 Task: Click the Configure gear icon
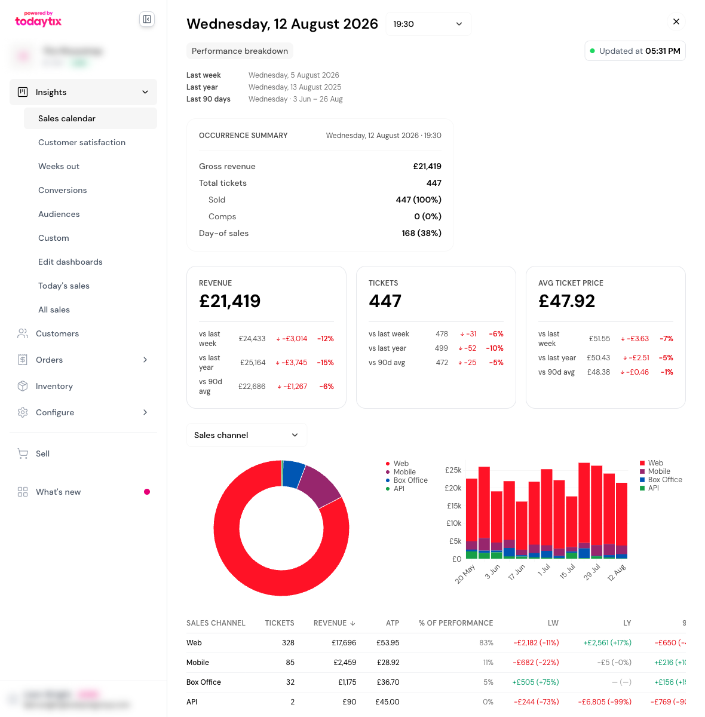[23, 412]
